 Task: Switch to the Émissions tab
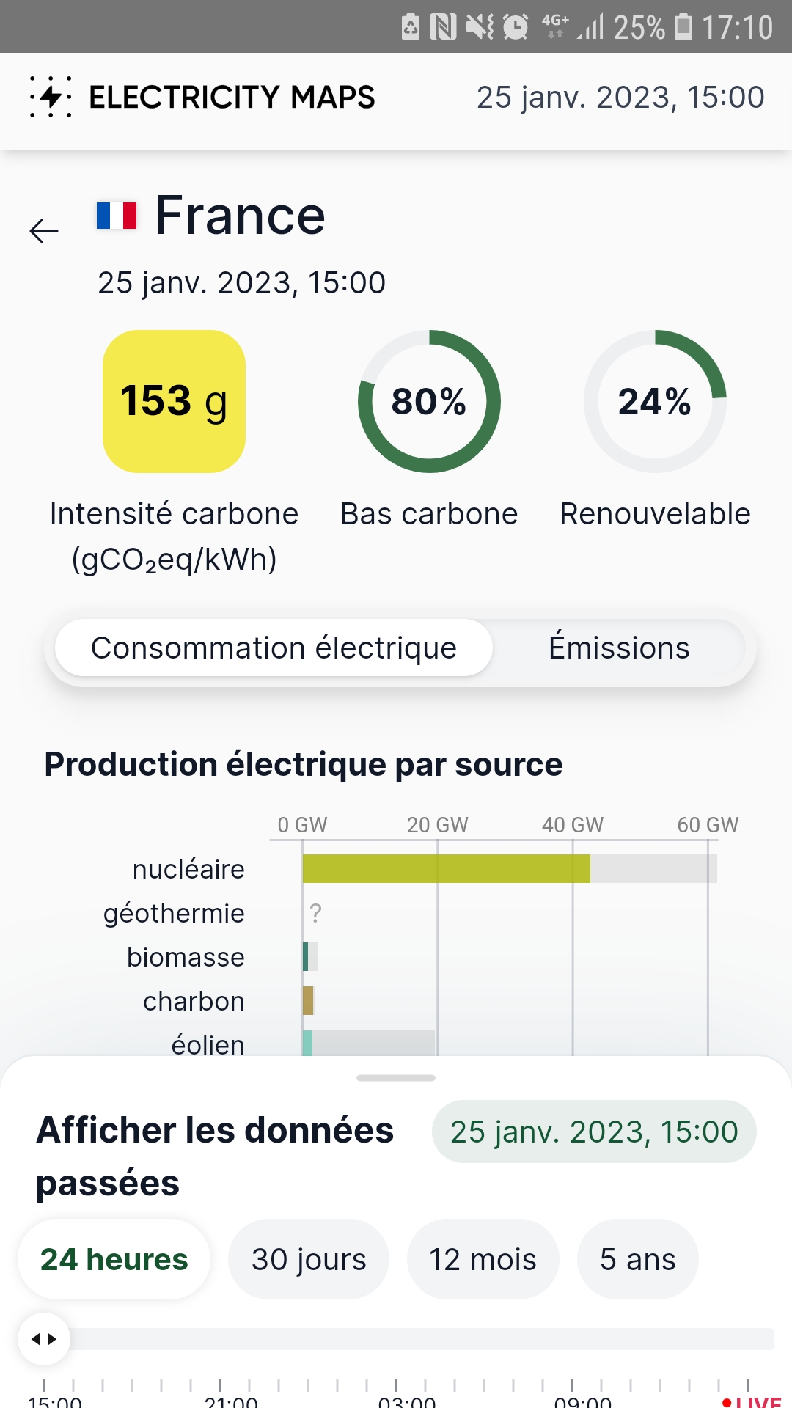tap(618, 648)
